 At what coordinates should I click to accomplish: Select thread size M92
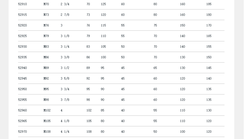[x=46, y=79]
